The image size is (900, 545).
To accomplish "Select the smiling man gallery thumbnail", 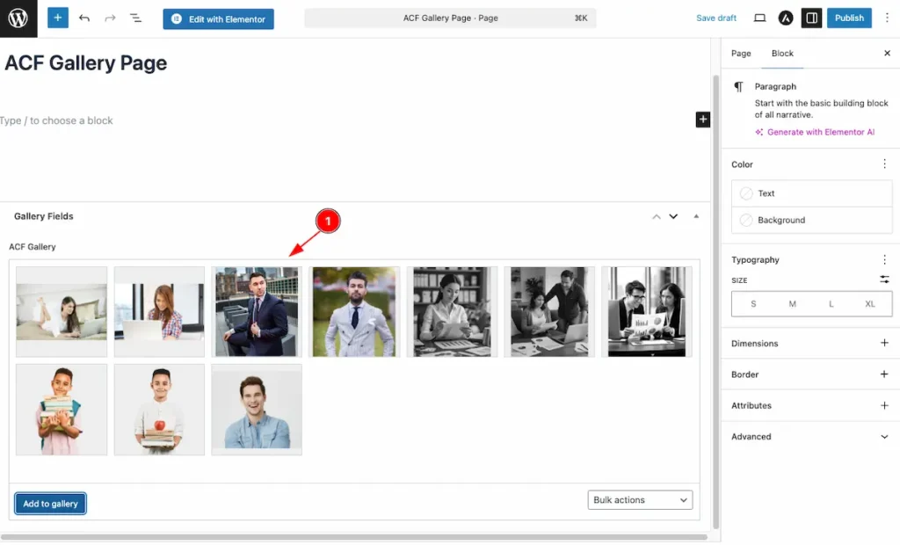I will pyautogui.click(x=257, y=410).
